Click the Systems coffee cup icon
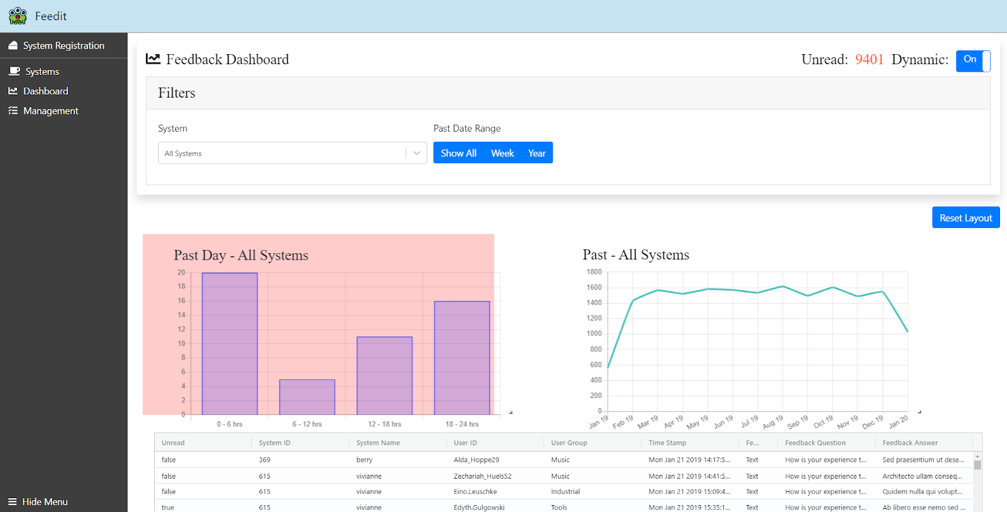 coord(14,71)
